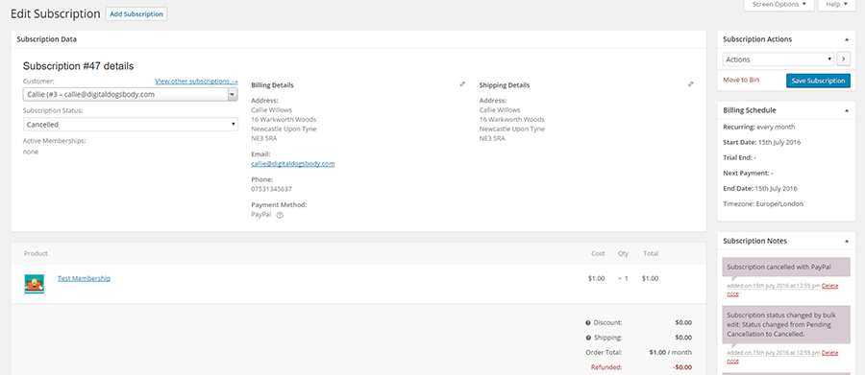The height and width of the screenshot is (375, 865).
Task: Collapse Subscription Actions panel
Action: [846, 39]
